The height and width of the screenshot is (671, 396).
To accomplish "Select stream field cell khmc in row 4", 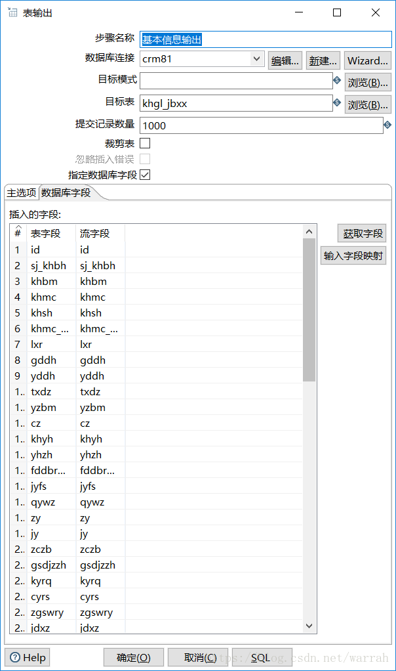I will point(100,297).
